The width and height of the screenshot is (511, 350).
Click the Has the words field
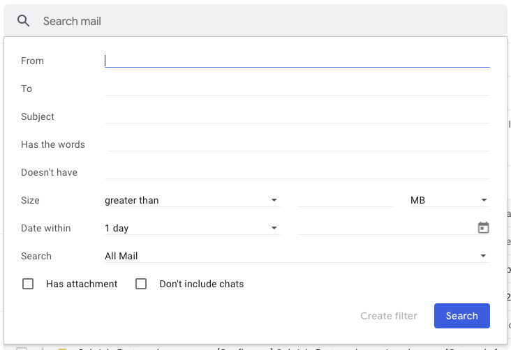(297, 144)
